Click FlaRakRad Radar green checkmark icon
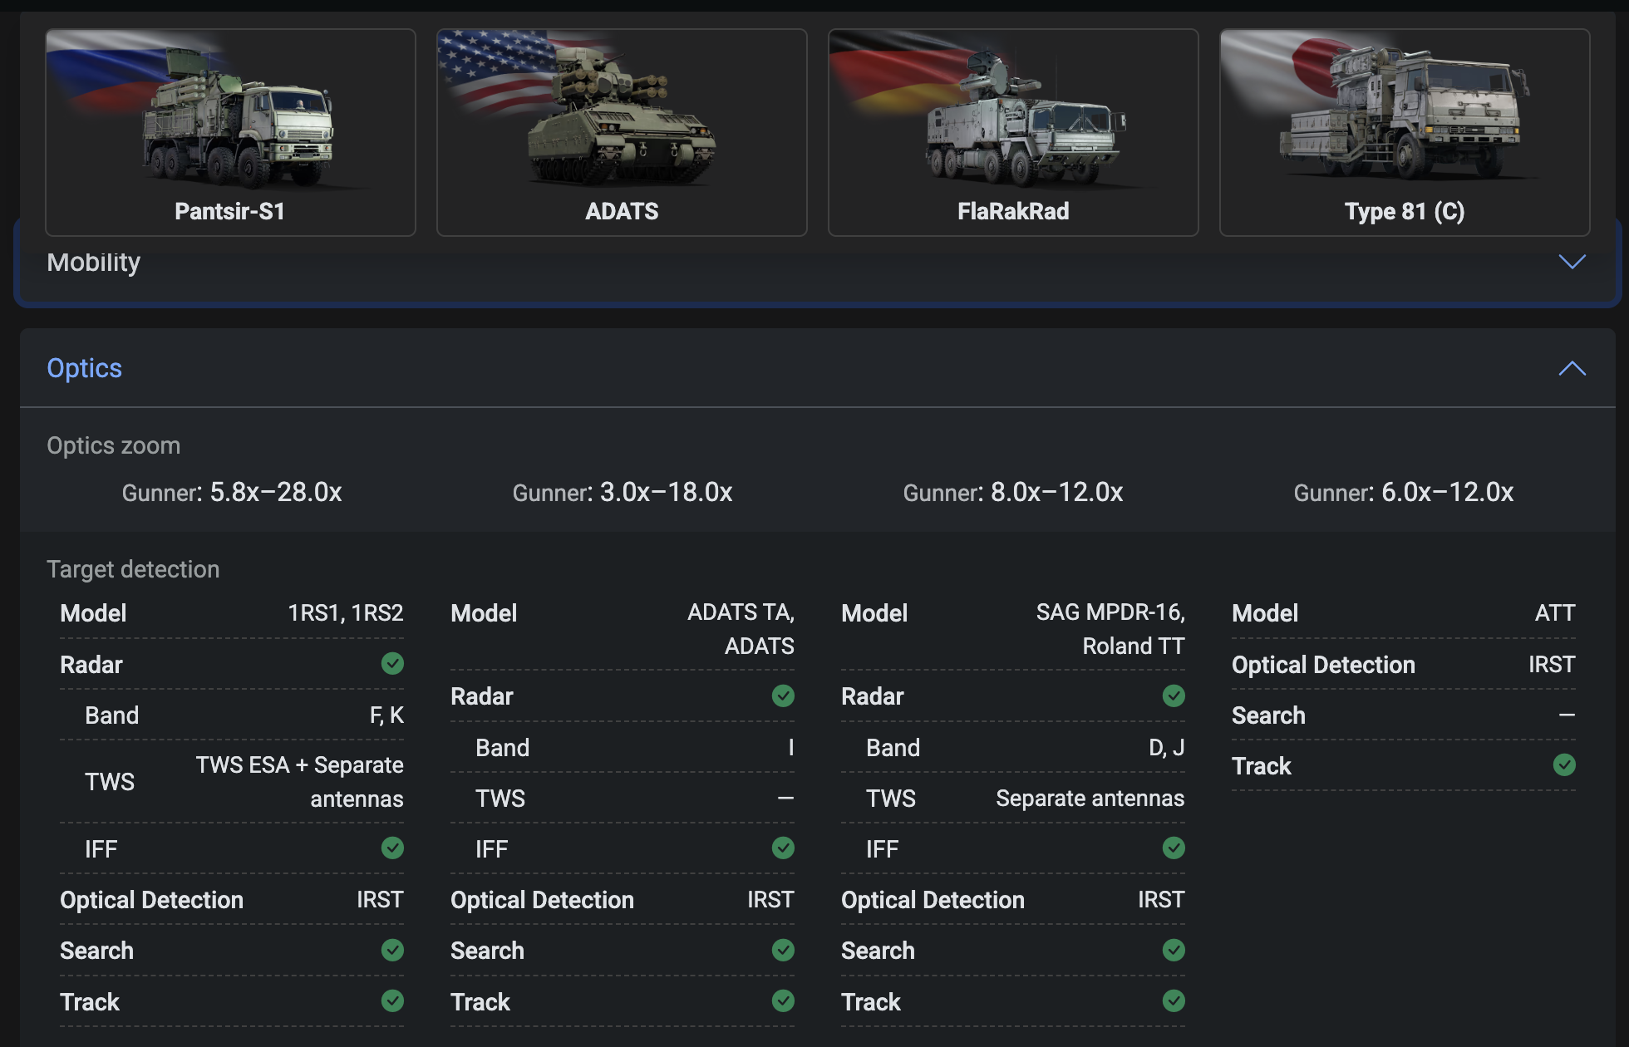The height and width of the screenshot is (1047, 1629). [x=1174, y=696]
